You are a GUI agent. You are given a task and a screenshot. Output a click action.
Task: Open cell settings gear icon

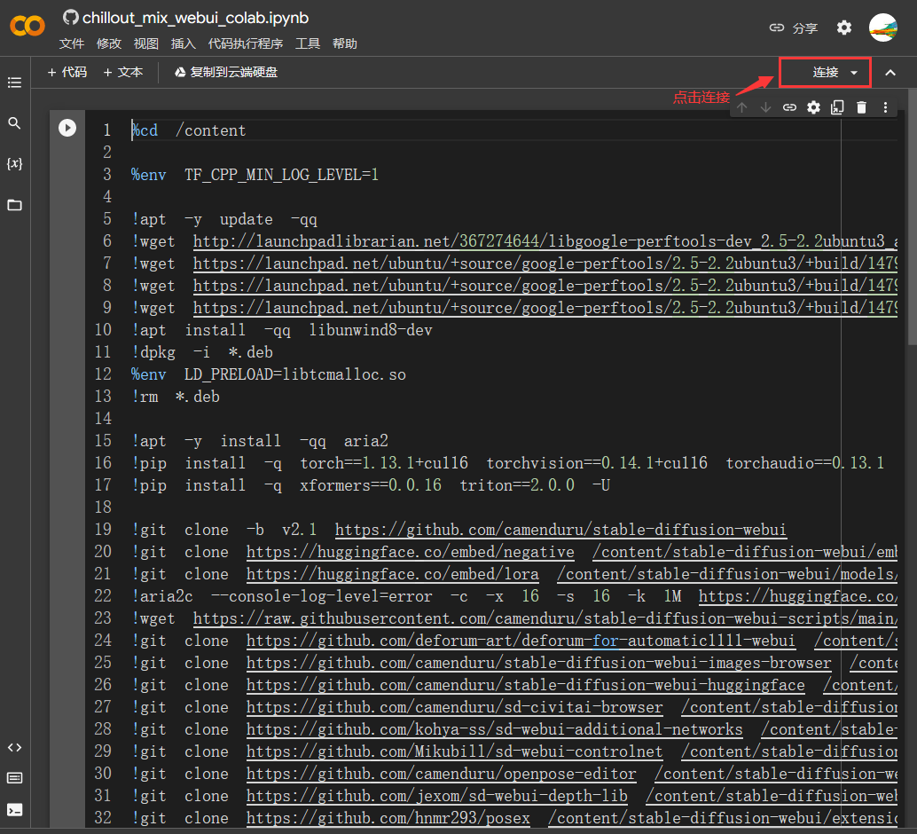coord(813,107)
